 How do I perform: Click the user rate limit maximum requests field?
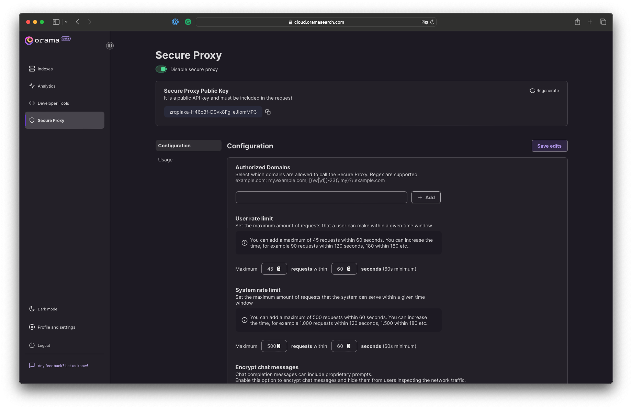pyautogui.click(x=274, y=269)
